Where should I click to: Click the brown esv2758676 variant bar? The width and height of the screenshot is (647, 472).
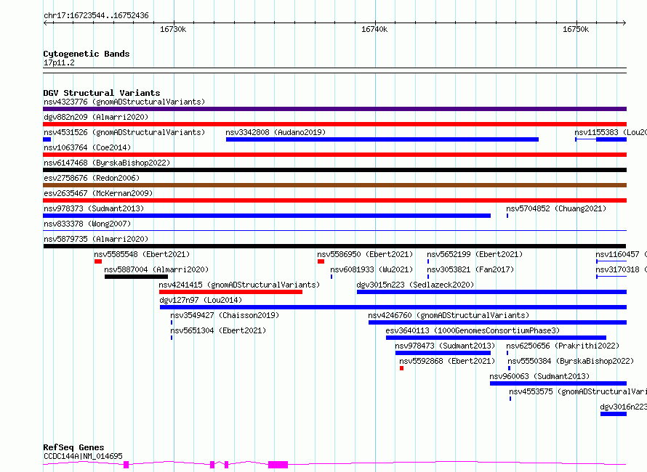click(x=334, y=185)
